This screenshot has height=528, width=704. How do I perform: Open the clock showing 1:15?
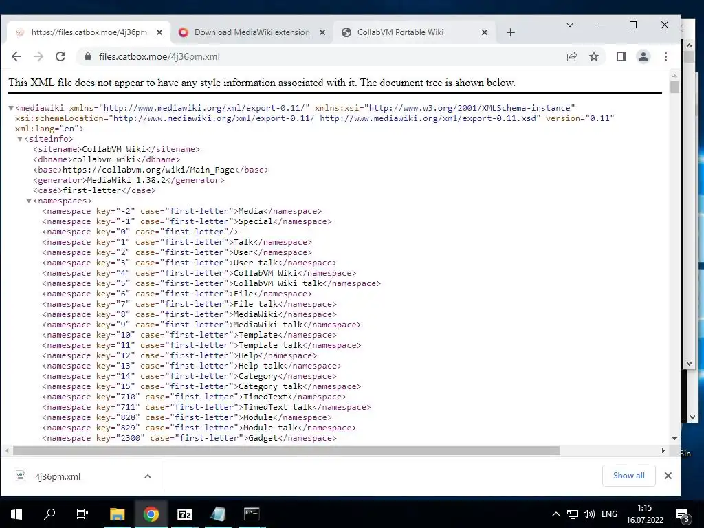645,514
